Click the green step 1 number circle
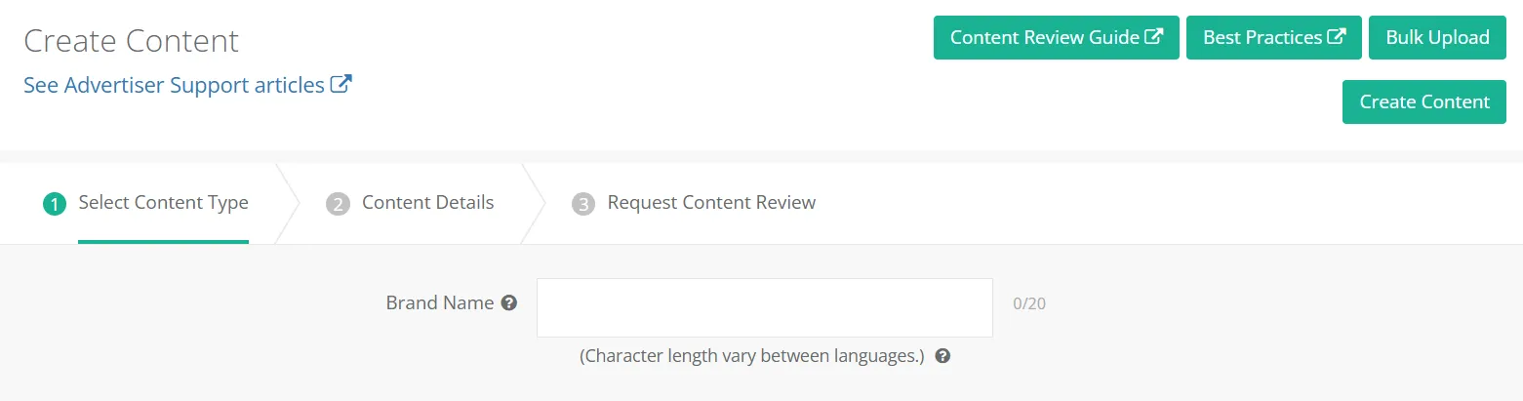The image size is (1523, 401). pos(54,204)
